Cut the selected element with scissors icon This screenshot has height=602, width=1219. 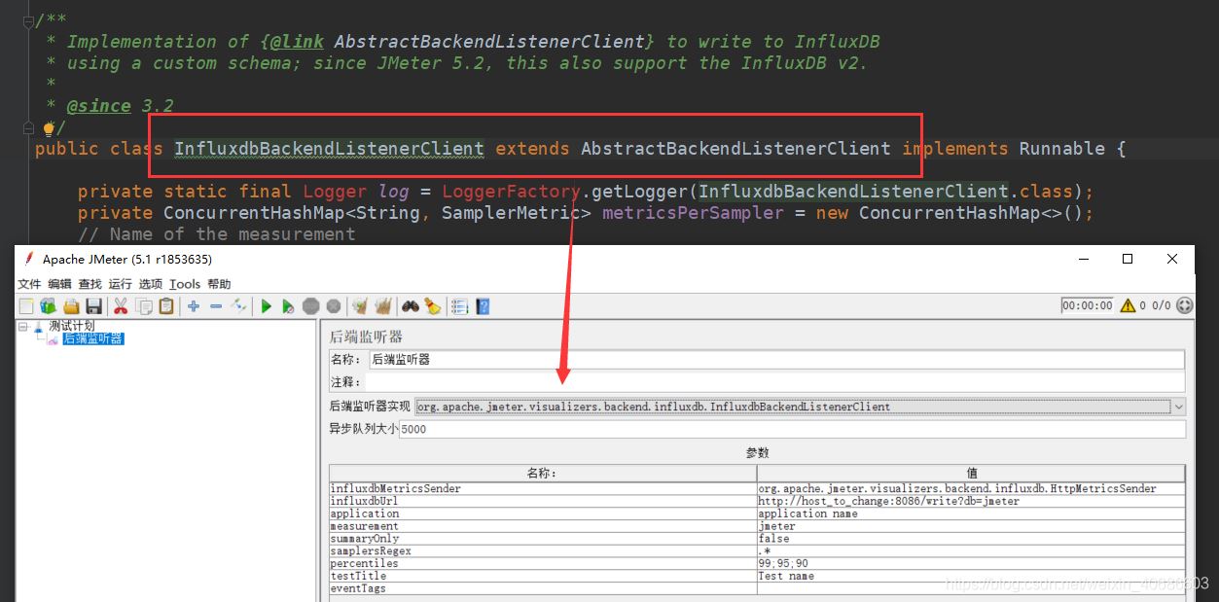[x=121, y=306]
